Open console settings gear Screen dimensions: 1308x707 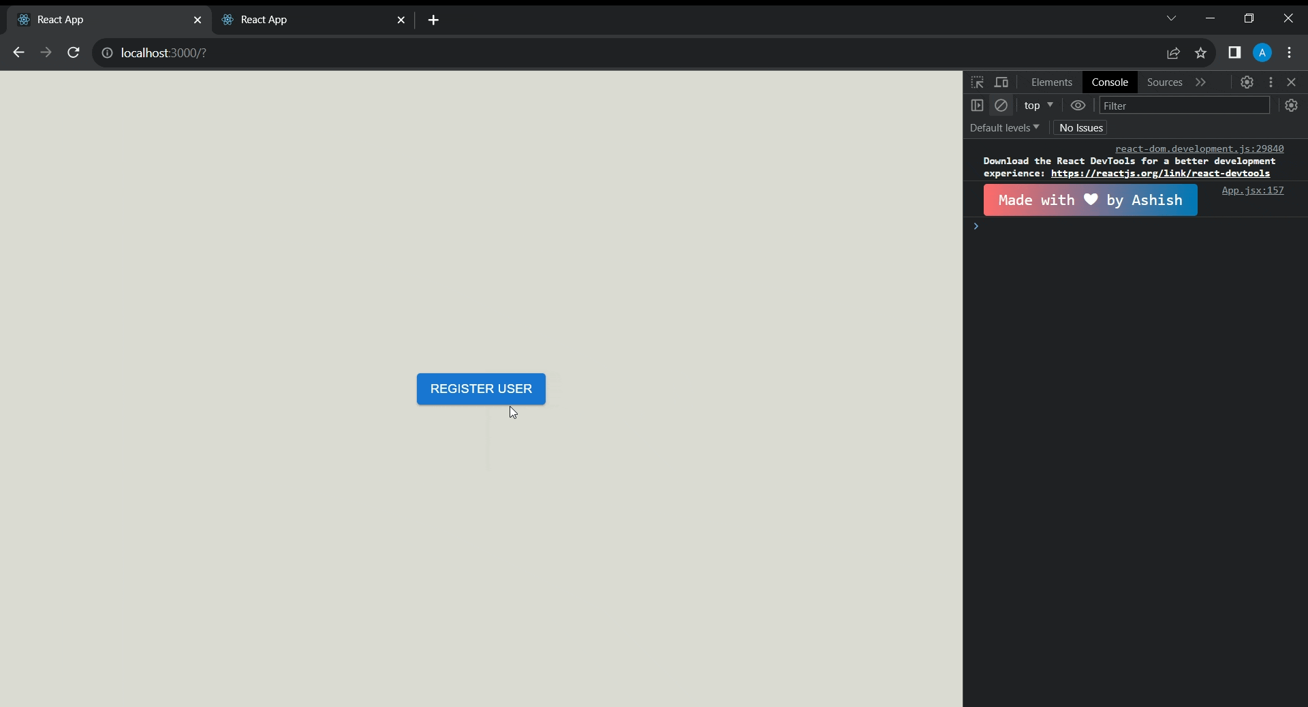tap(1291, 106)
